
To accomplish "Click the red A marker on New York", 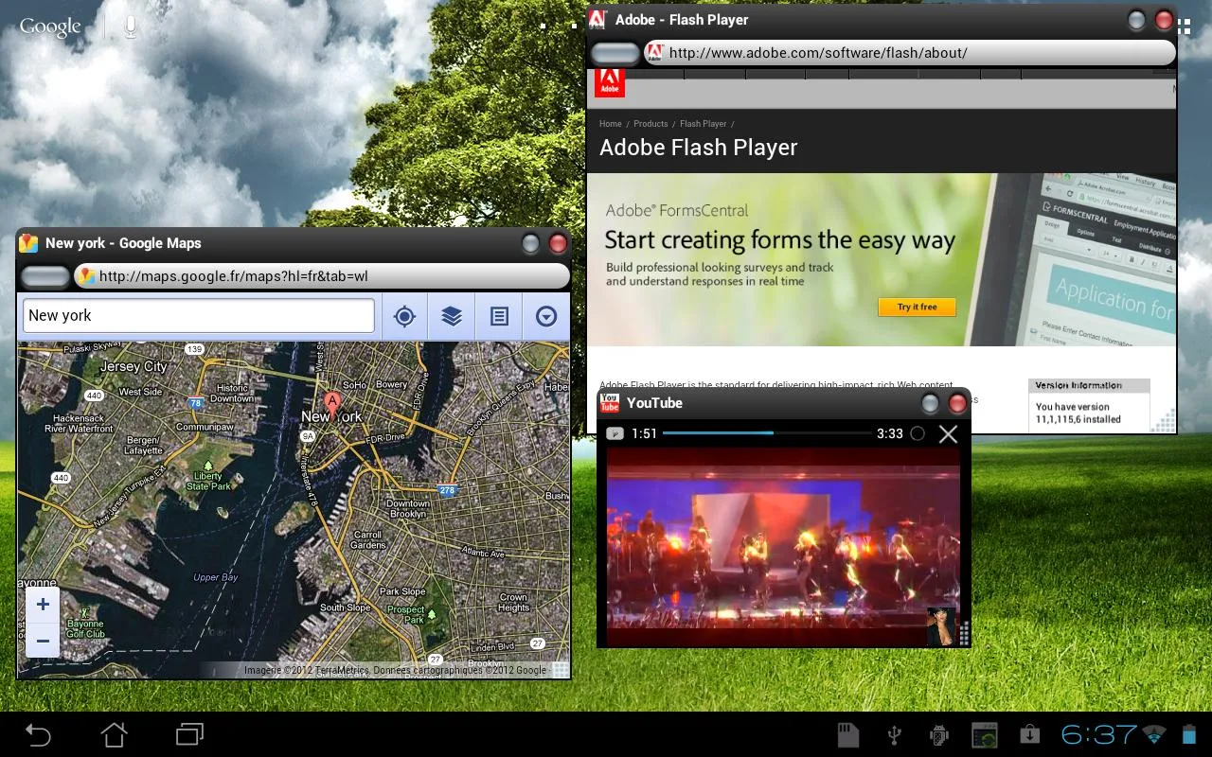I will click(x=332, y=404).
